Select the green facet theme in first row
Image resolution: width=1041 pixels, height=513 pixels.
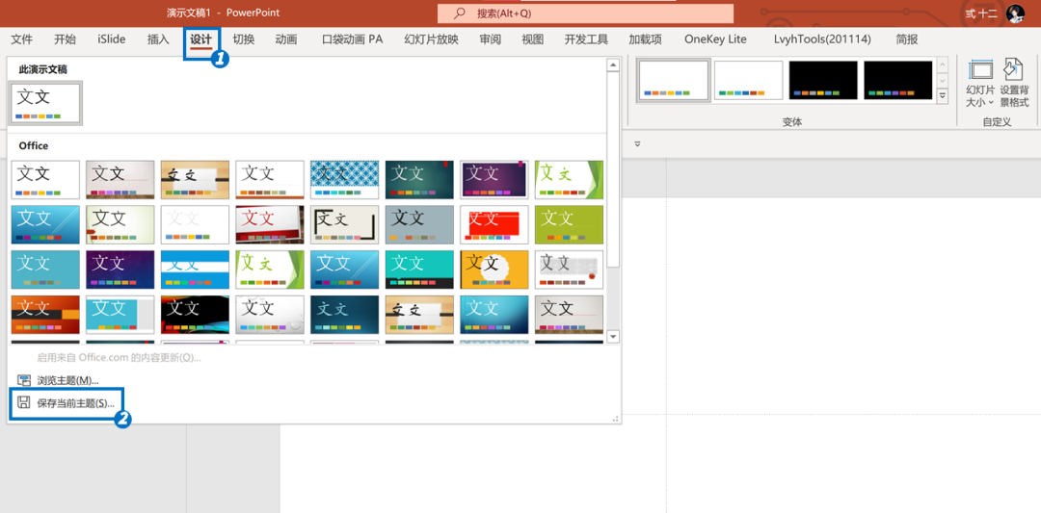tap(569, 180)
